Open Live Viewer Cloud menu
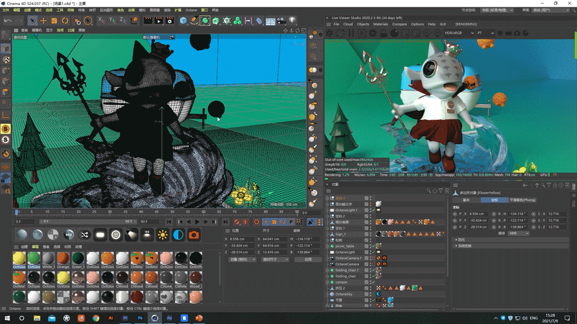This screenshot has height=324, width=577. pyautogui.click(x=348, y=24)
